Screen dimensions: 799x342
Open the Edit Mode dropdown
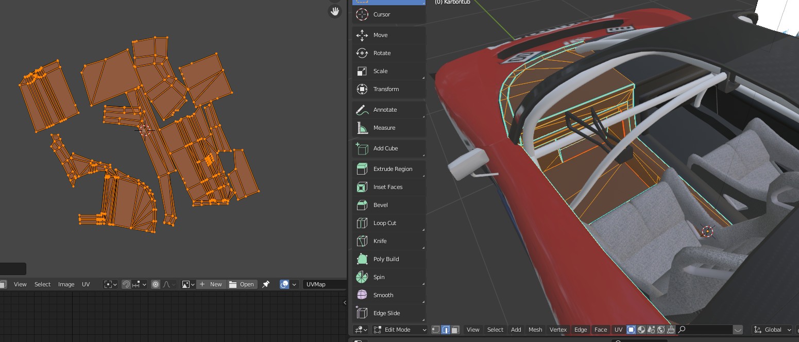pos(400,330)
